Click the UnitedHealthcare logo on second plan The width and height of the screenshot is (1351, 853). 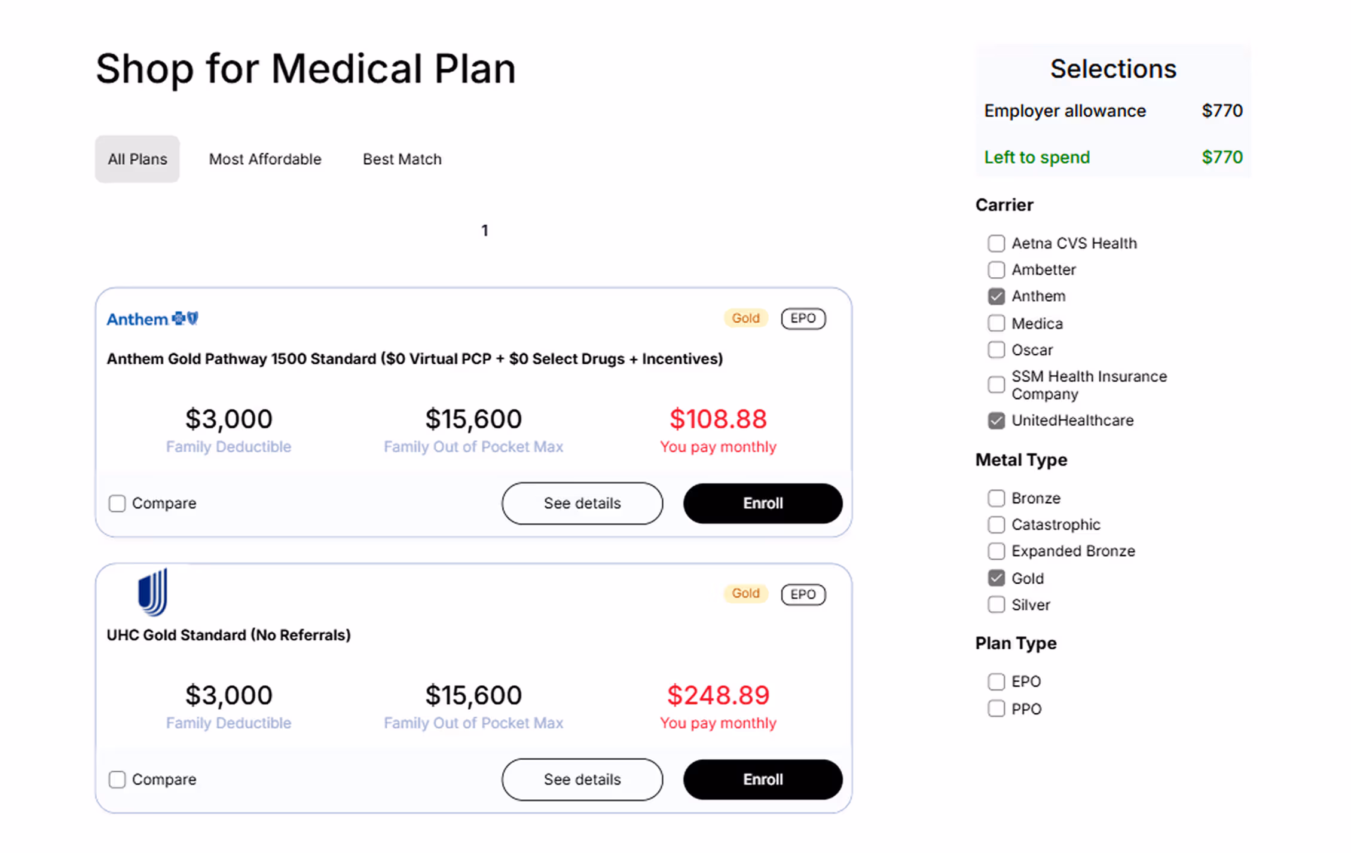152,592
